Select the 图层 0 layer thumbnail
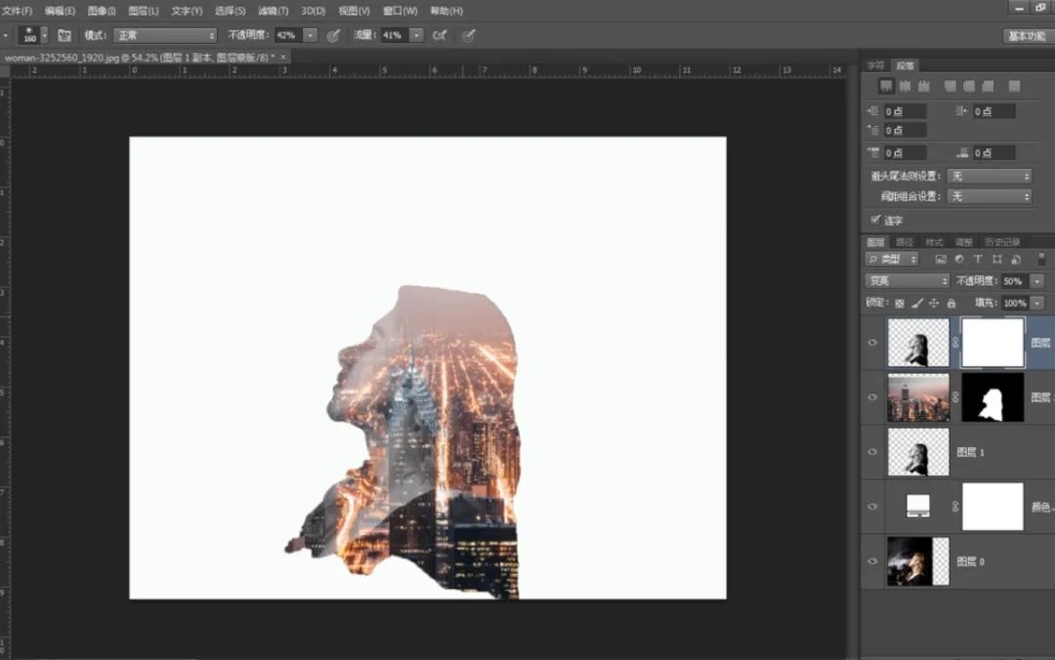Viewport: 1055px width, 660px height. (x=917, y=561)
